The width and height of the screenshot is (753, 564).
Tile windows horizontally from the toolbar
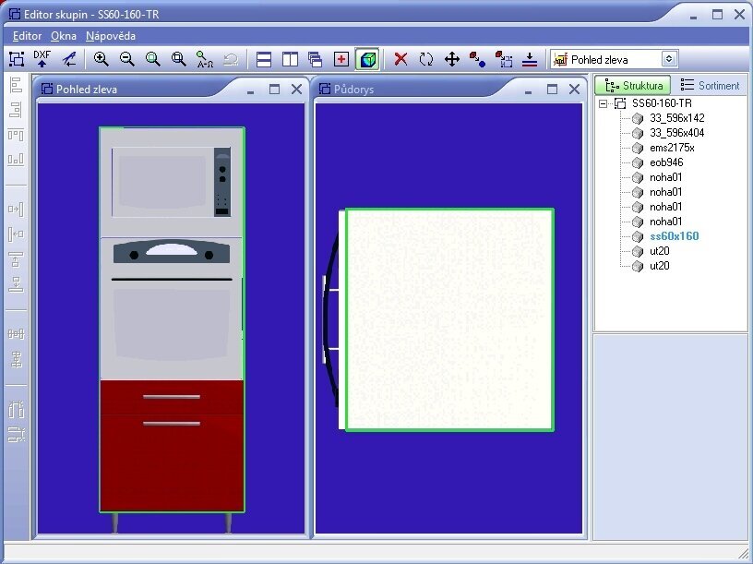pos(264,59)
